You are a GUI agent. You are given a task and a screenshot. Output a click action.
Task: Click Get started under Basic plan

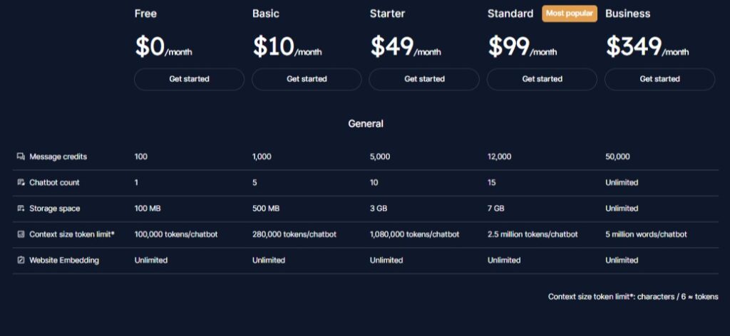pyautogui.click(x=307, y=79)
